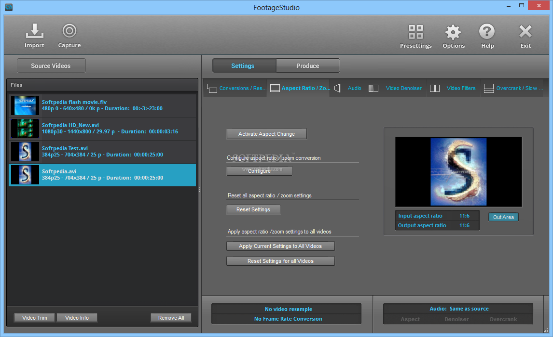Select Softpedia HD_New.avi thumbnail
This screenshot has width=553, height=337.
click(x=25, y=129)
